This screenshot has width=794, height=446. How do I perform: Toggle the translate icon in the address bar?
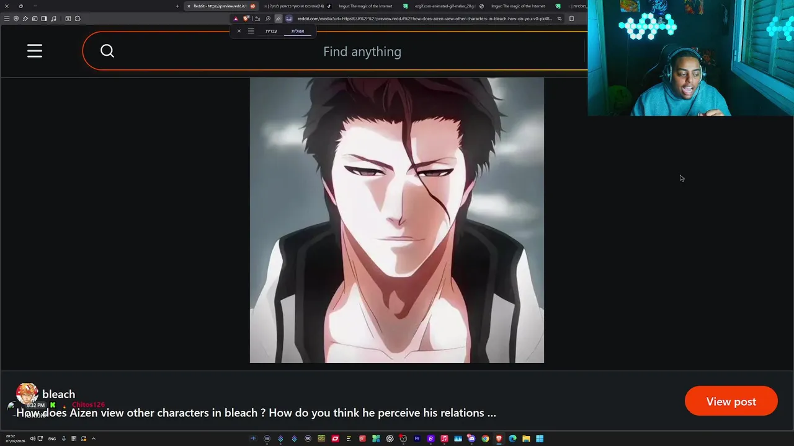[x=279, y=19]
